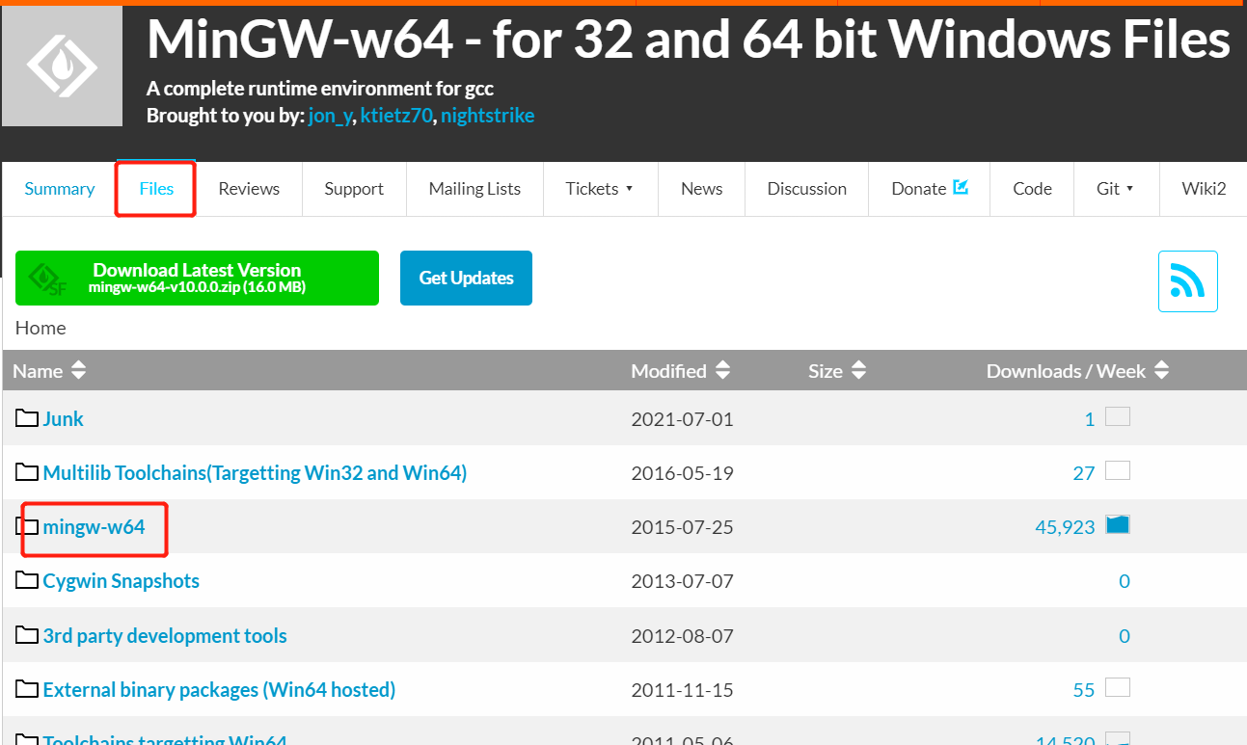The width and height of the screenshot is (1247, 745).
Task: Sort the list by Modified column arrows
Action: pos(723,370)
